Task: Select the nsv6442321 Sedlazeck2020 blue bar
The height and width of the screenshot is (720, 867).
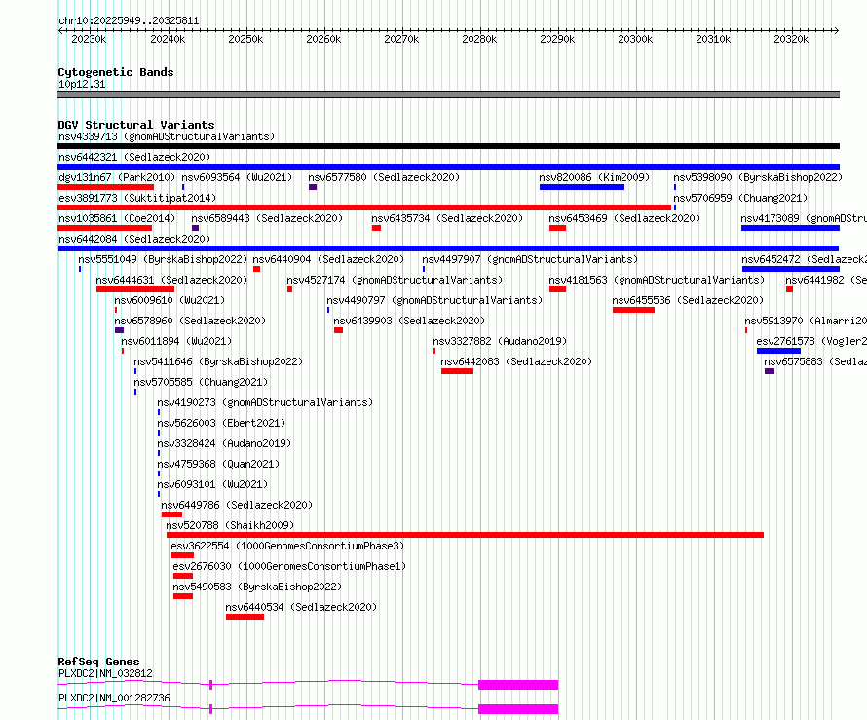Action: click(448, 167)
